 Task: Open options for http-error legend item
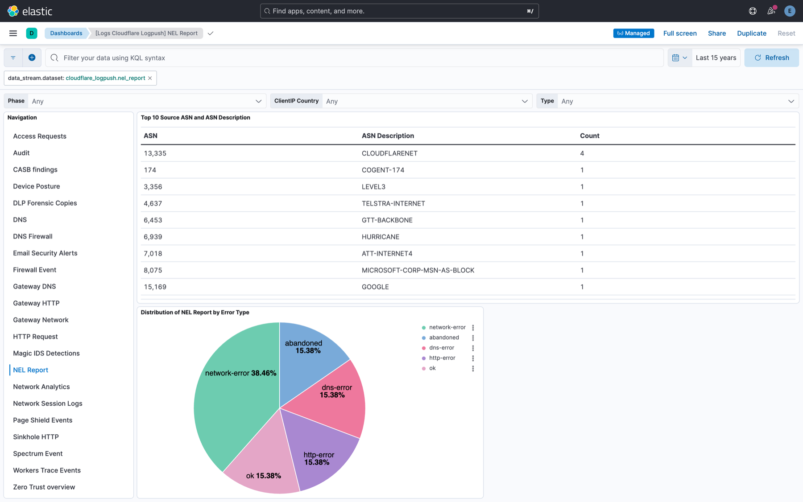(473, 358)
